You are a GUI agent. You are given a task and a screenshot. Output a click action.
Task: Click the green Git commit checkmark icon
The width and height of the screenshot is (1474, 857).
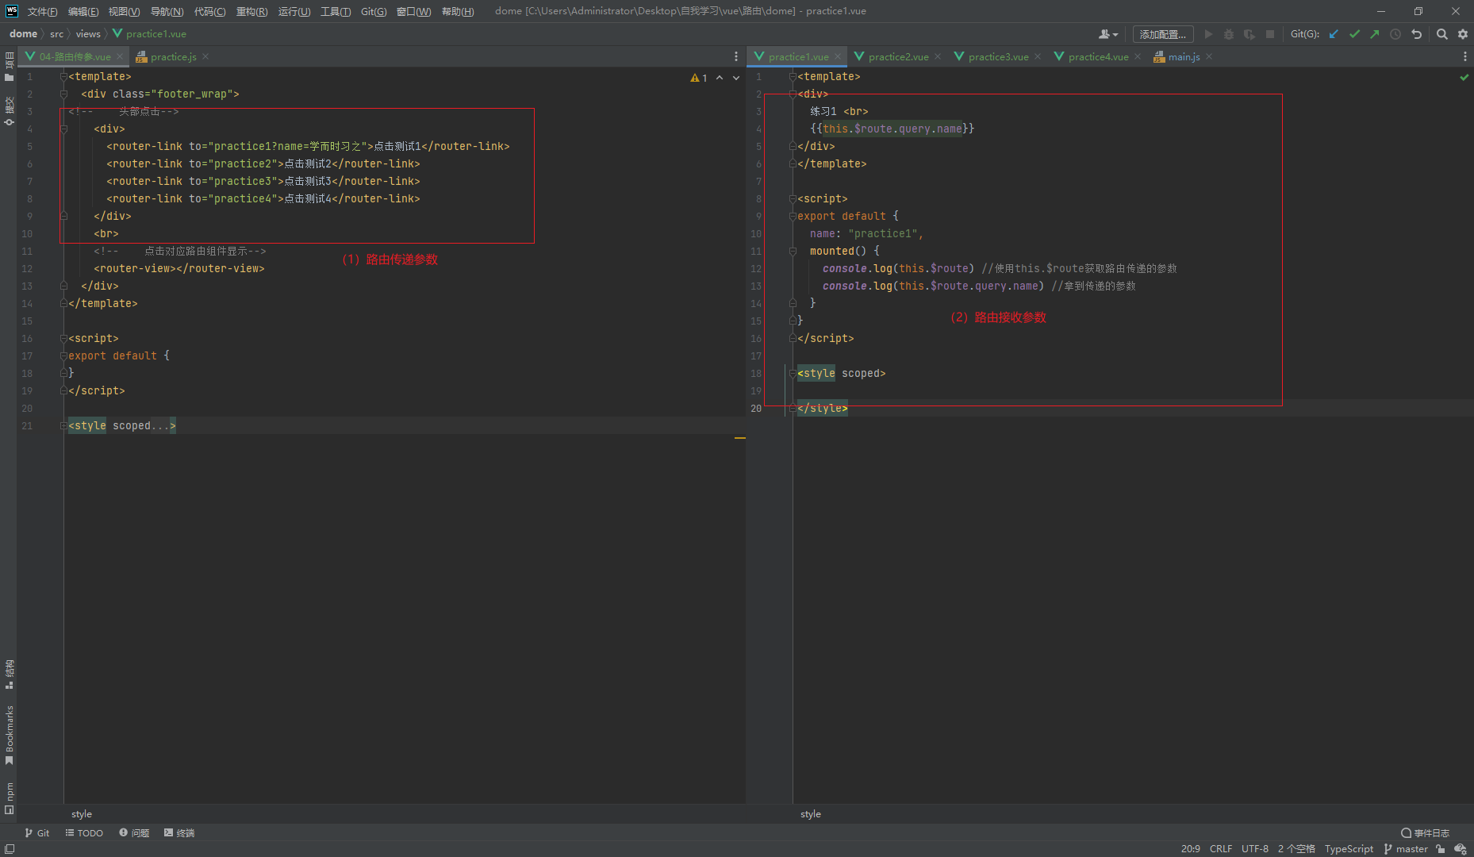[1354, 34]
